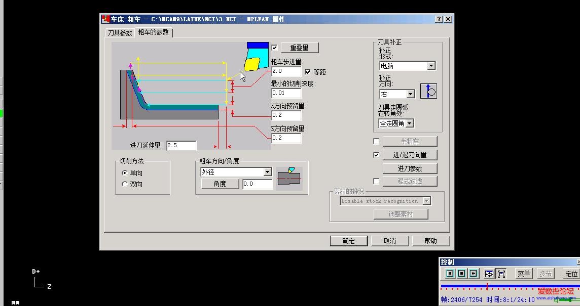
Task: Enable the 等距 checkbox
Action: 308,71
